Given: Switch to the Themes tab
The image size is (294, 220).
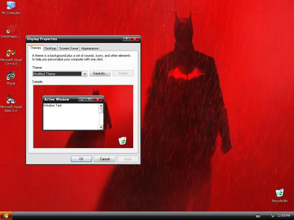Looking at the screenshot, I should (36, 48).
